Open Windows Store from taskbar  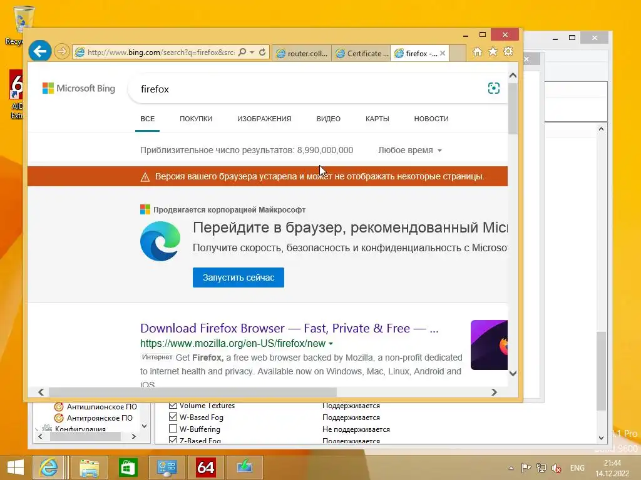[128, 467]
